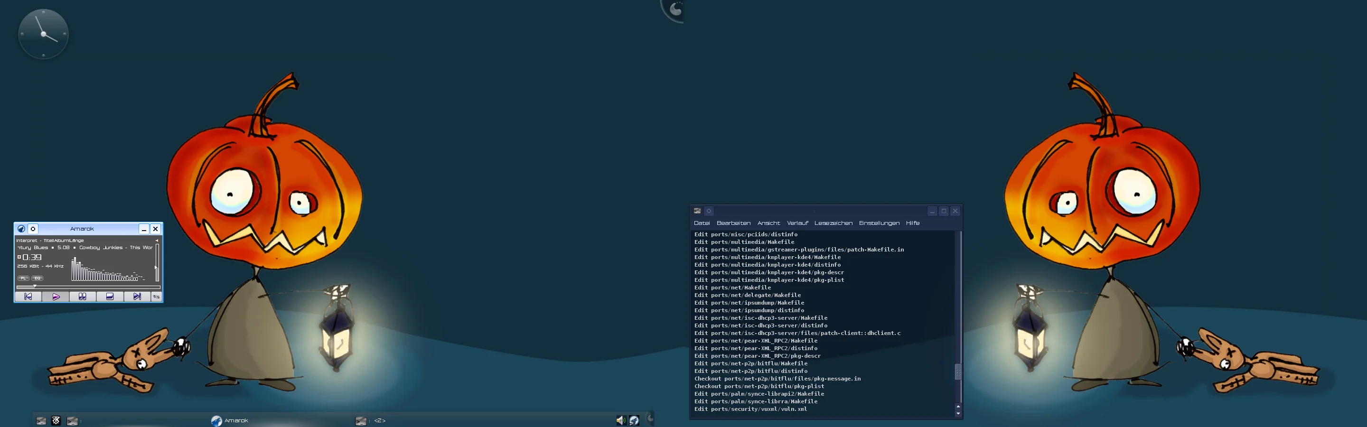Click terminal window icon in its title bar
This screenshot has height=427, width=1367.
tap(697, 211)
